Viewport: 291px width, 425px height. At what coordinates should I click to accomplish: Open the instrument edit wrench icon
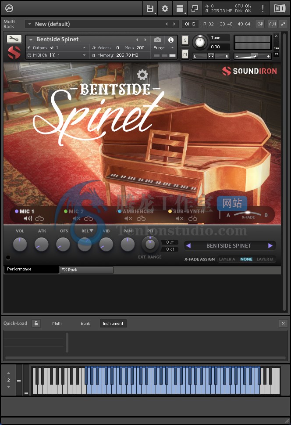point(14,39)
